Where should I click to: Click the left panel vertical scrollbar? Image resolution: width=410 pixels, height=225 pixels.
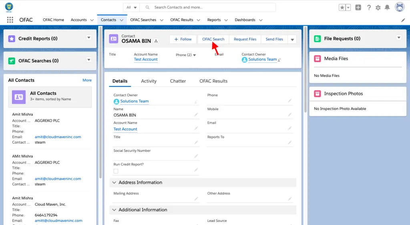100,102
